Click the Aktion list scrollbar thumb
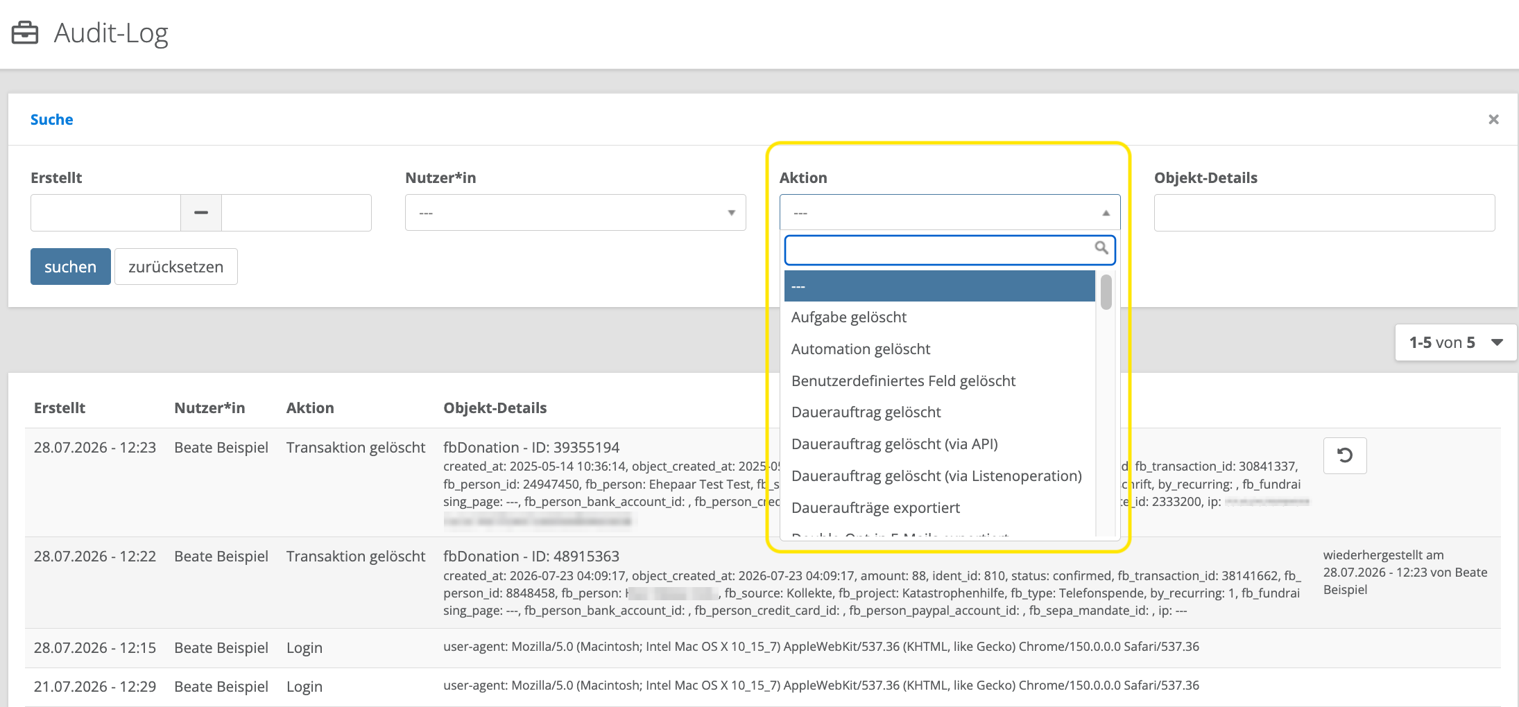 (x=1106, y=292)
